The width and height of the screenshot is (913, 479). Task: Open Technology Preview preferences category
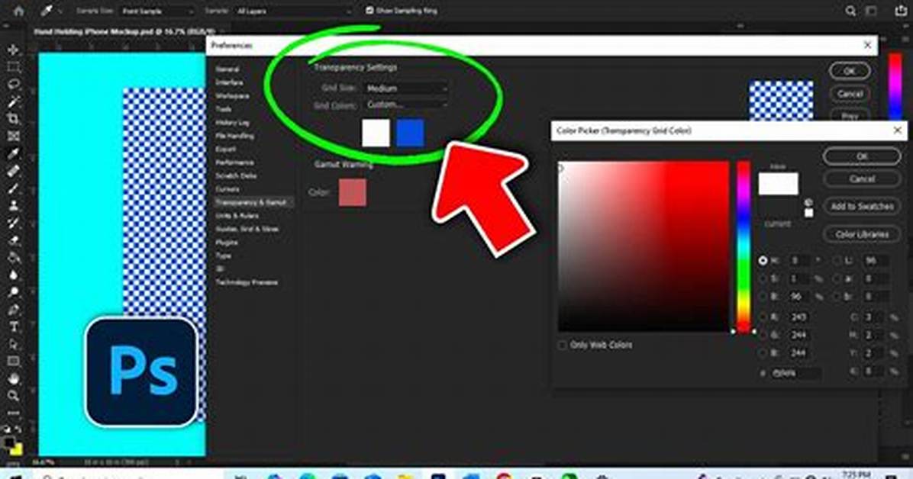click(x=247, y=282)
